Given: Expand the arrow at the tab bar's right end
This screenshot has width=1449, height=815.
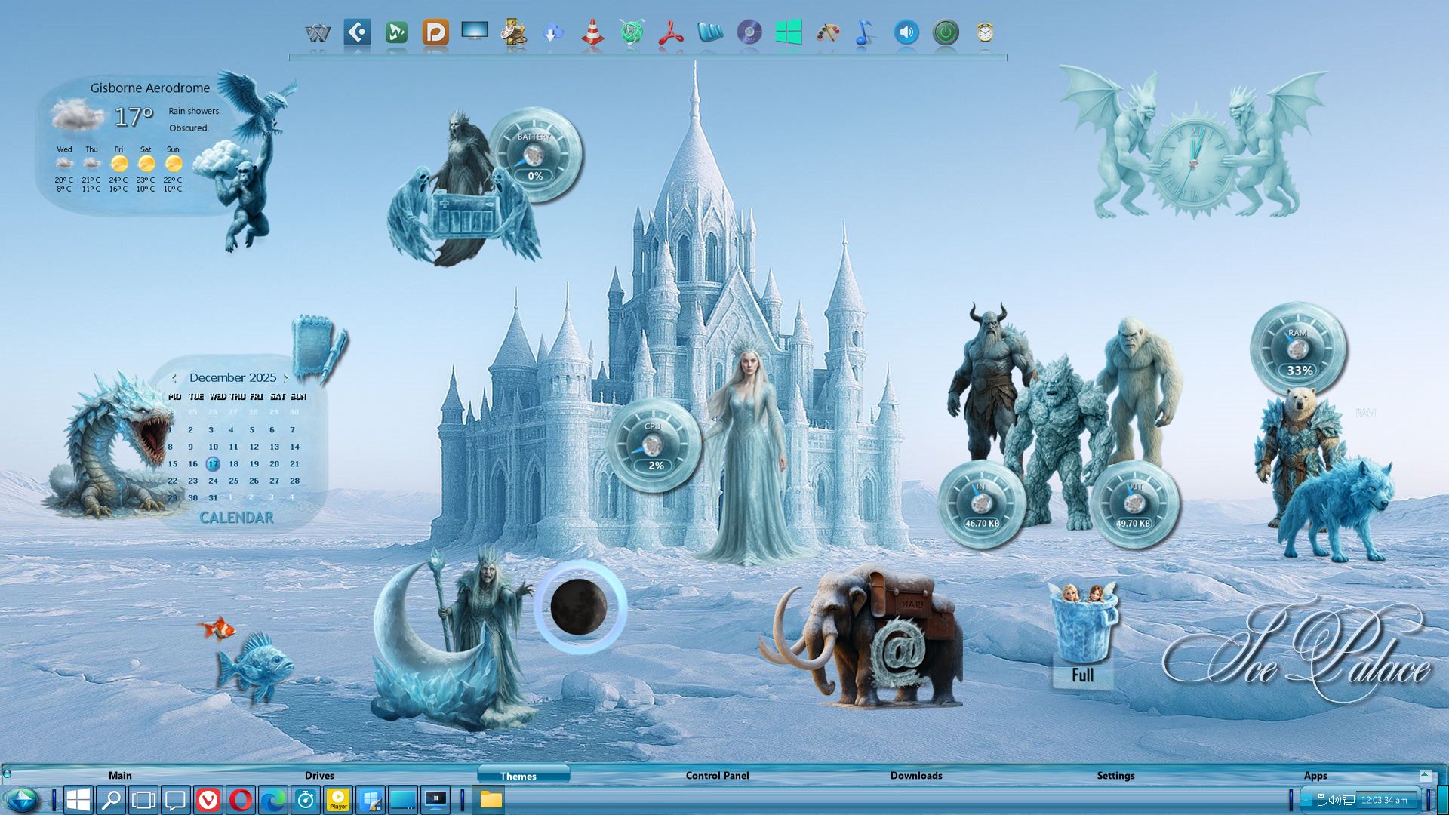Looking at the screenshot, I should (x=1425, y=775).
